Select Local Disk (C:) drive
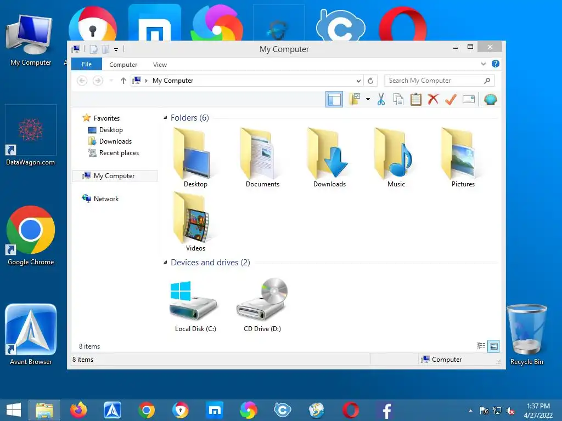The height and width of the screenshot is (421, 562). [195, 306]
